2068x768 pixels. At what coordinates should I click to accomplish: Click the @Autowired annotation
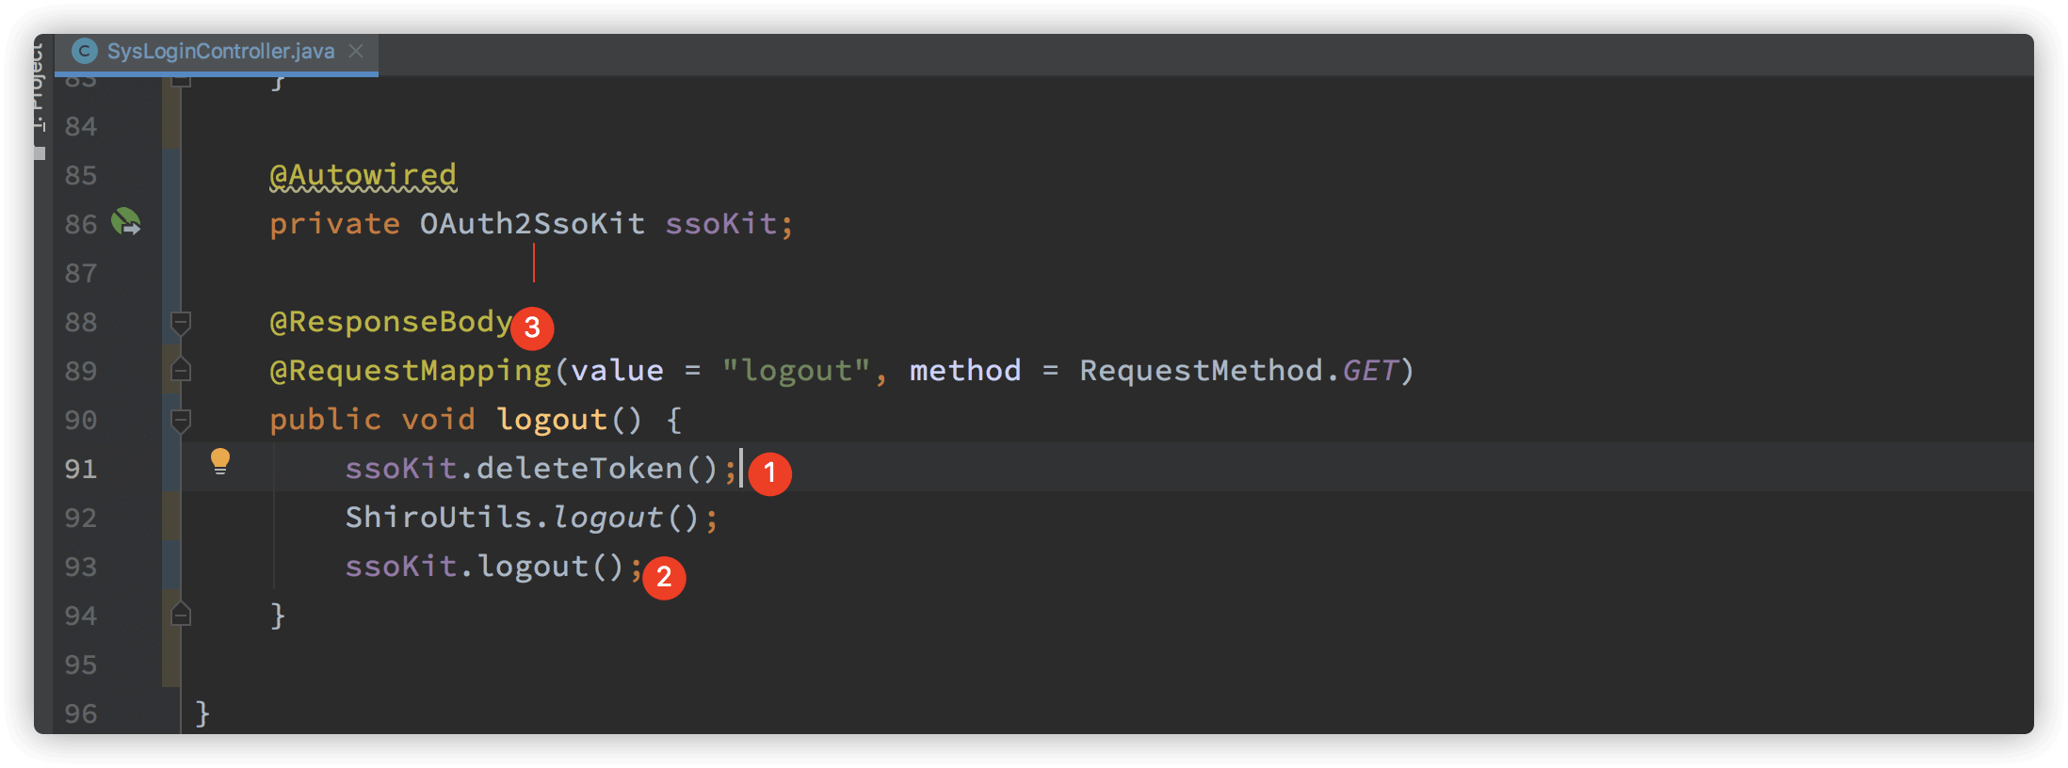363,175
